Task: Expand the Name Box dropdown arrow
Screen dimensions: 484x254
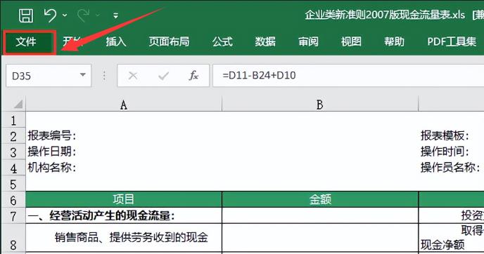Action: pos(83,75)
